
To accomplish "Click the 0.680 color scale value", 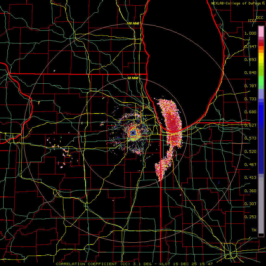I will [250, 112].
